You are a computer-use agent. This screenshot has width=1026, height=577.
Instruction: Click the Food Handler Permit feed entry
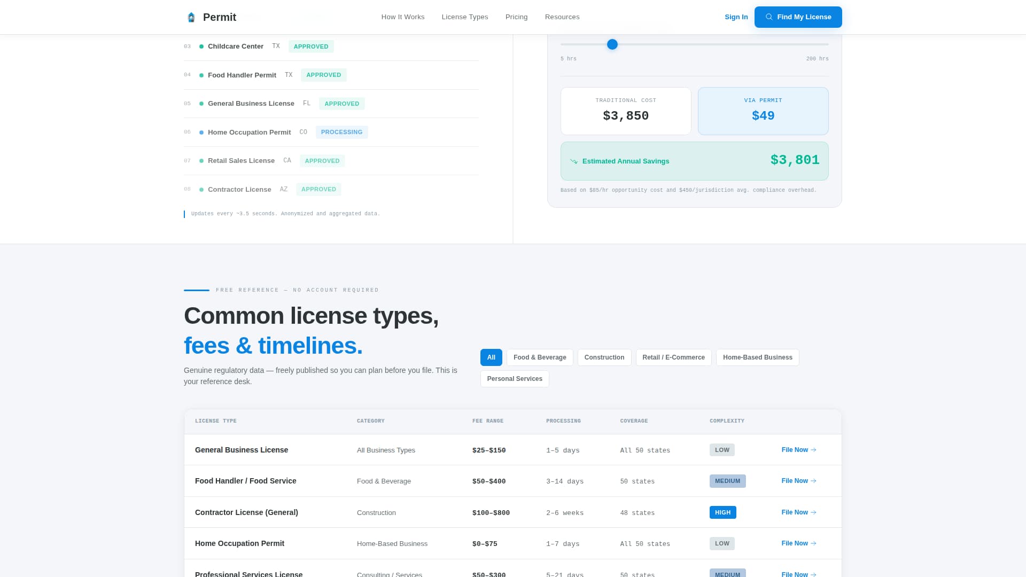pyautogui.click(x=331, y=75)
